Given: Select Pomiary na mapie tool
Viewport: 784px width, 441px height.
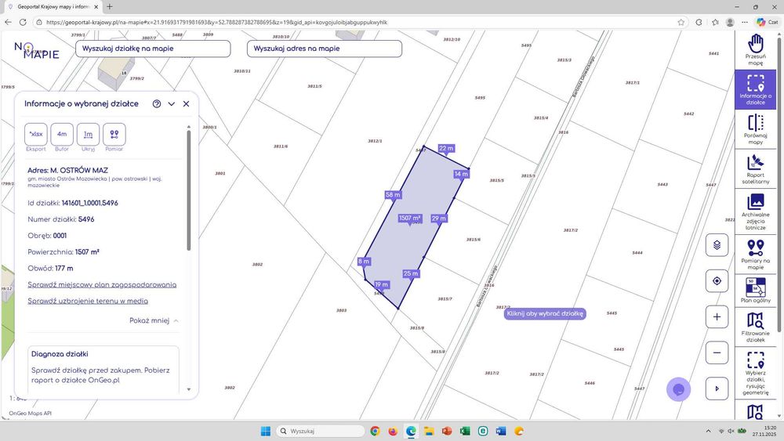Looking at the screenshot, I should tap(755, 255).
